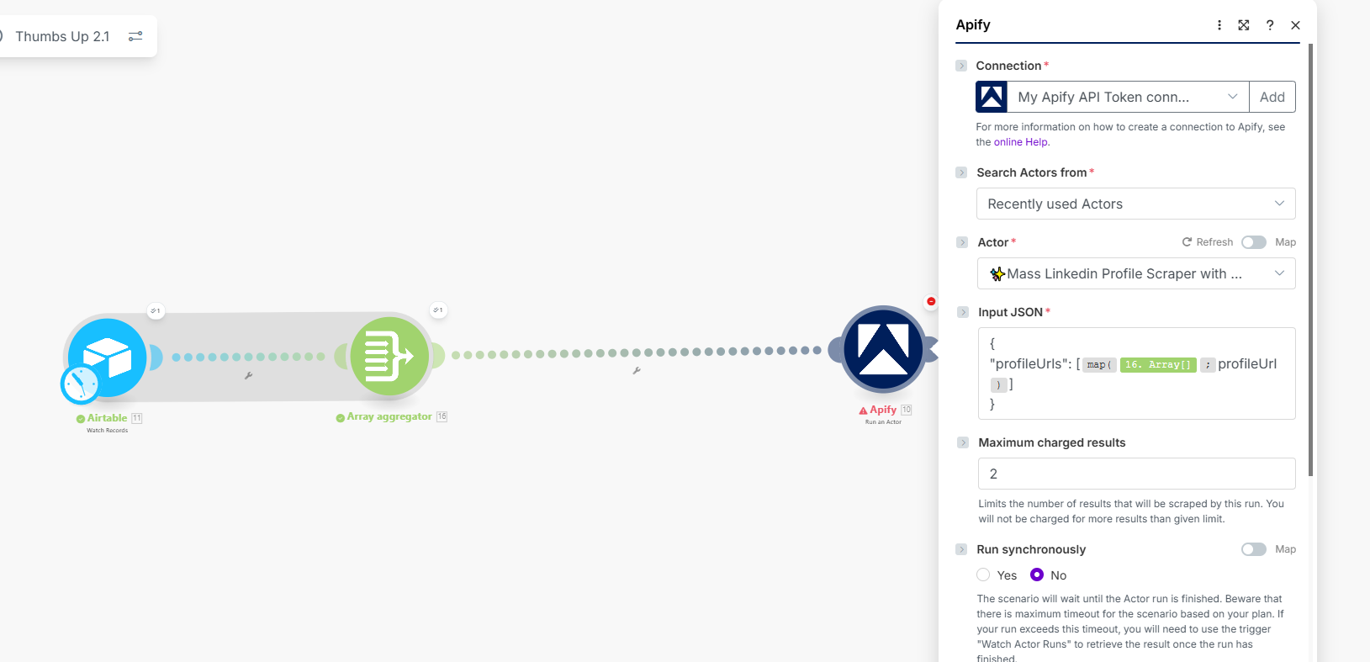1370x662 pixels.
Task: Open scenario settings icon beside Thumbs Up 2.1
Action: pyautogui.click(x=135, y=36)
